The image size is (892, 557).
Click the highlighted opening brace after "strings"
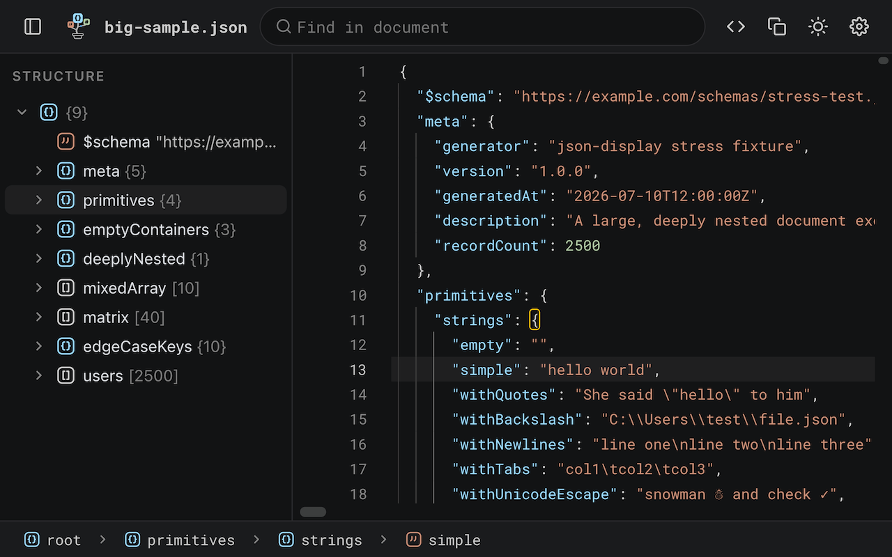click(x=535, y=320)
